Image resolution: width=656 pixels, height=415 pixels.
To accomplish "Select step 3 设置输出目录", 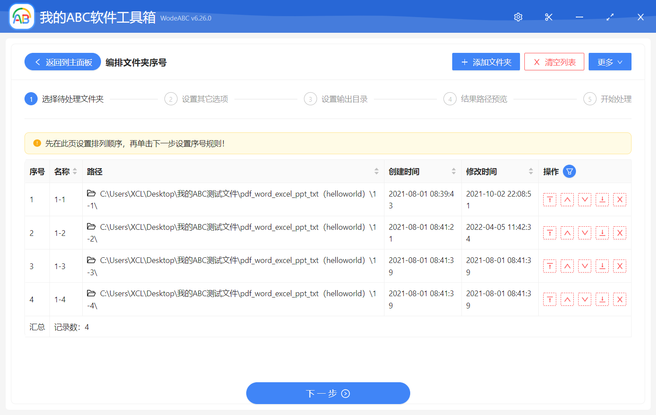I will point(335,99).
